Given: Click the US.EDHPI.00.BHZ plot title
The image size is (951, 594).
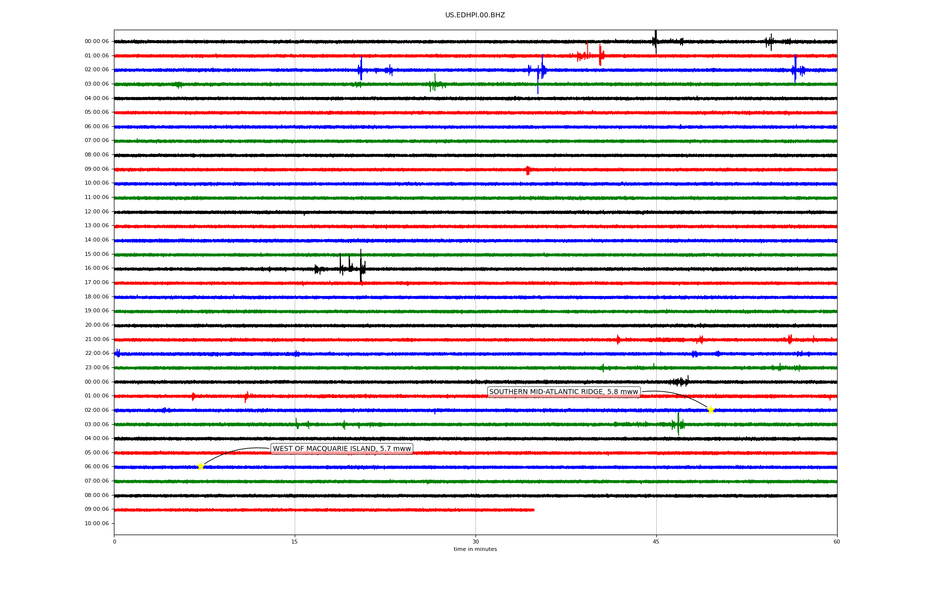Looking at the screenshot, I should pos(475,15).
